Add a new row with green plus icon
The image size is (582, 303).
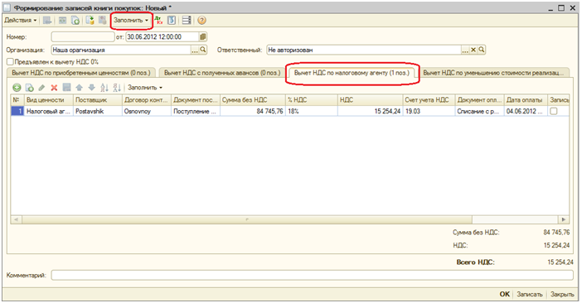[x=17, y=88]
